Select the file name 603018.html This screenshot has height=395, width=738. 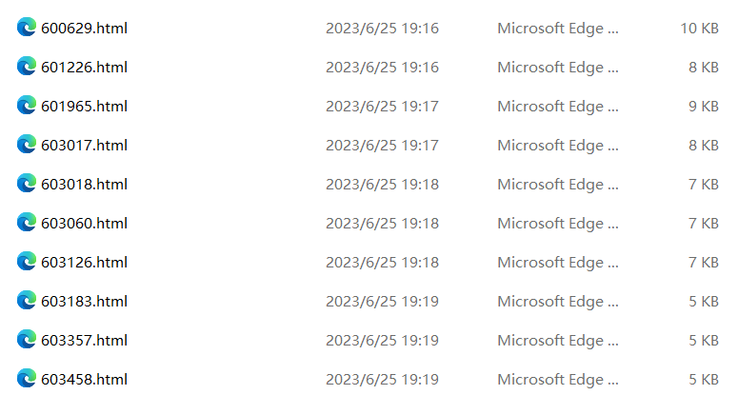(x=84, y=185)
